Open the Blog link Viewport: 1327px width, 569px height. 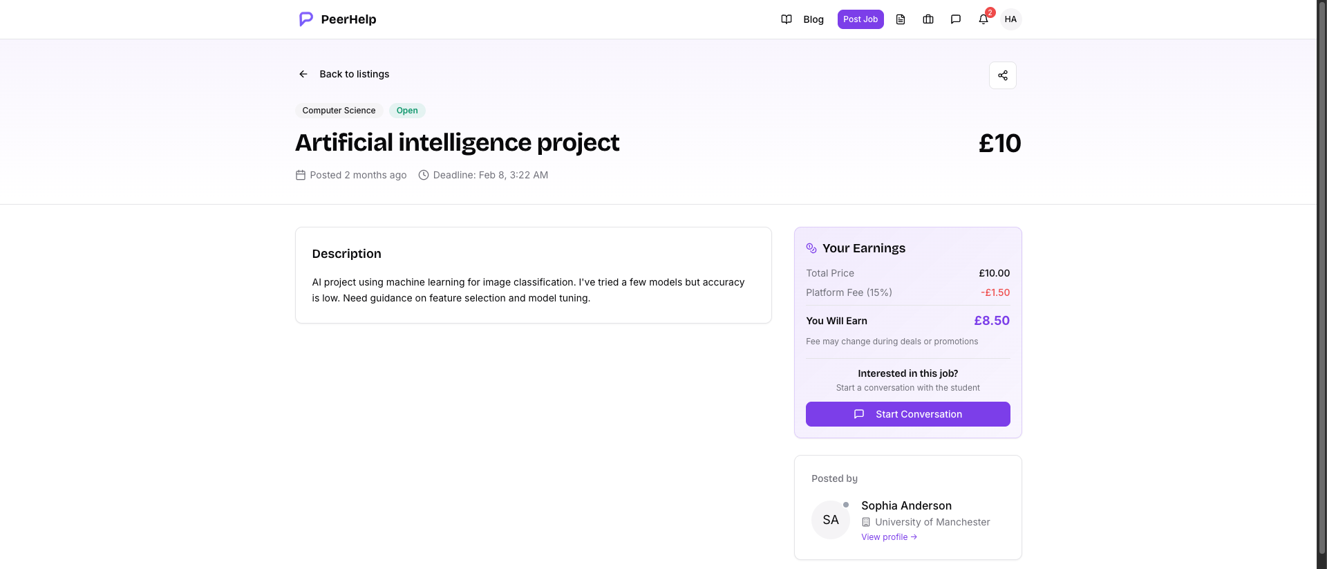click(x=813, y=19)
